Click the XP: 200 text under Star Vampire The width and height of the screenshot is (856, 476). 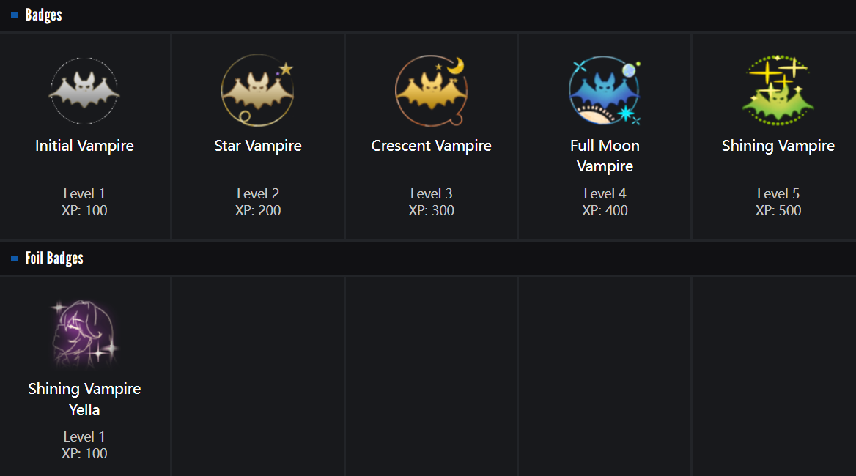258,211
